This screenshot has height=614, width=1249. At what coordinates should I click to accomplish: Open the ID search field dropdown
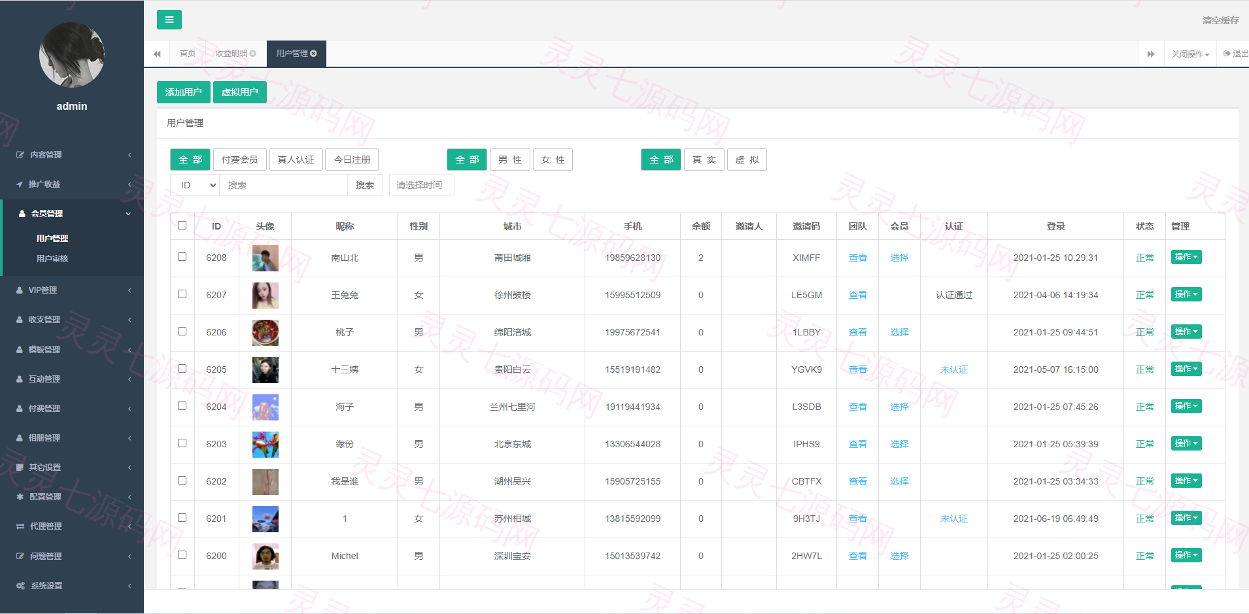point(195,185)
